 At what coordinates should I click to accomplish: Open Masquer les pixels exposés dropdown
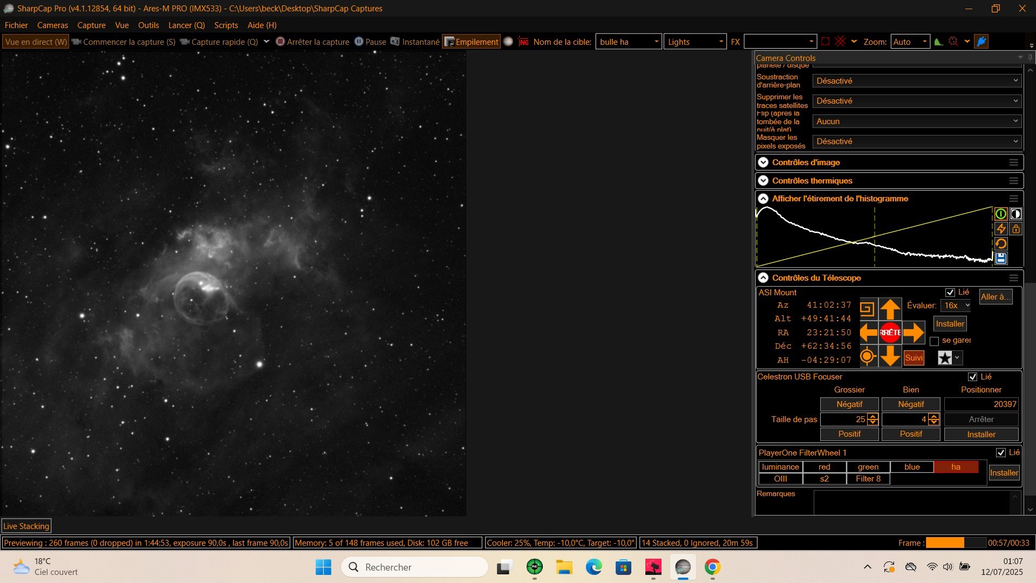[917, 141]
